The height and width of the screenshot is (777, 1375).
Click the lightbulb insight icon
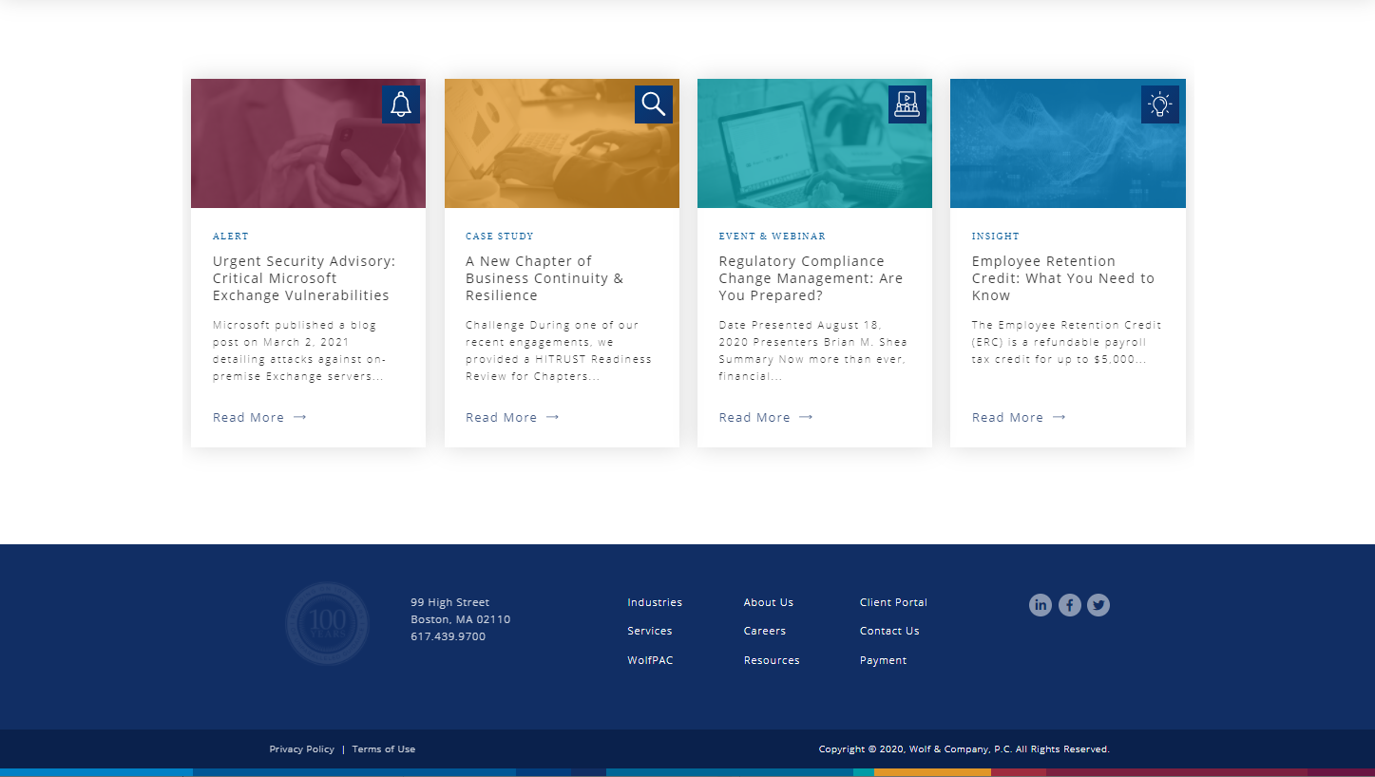click(1160, 104)
